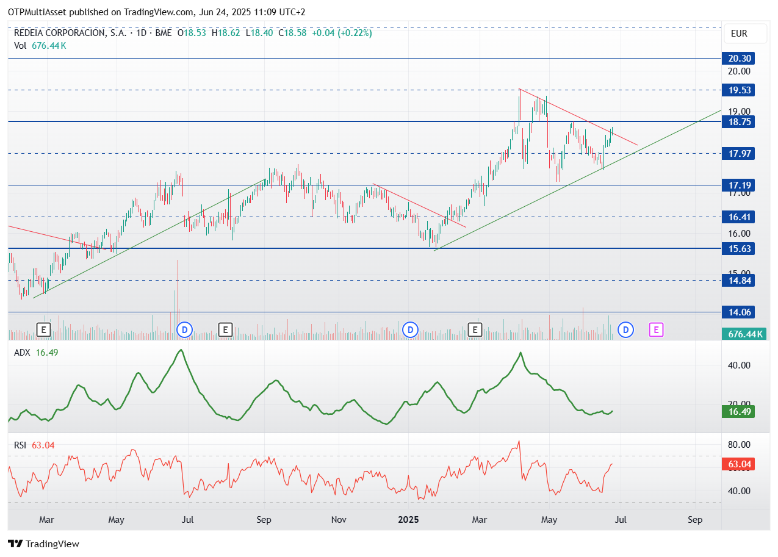Click the pink upcoming E earnings marker
Screen dimensions: 778x557
click(x=656, y=330)
